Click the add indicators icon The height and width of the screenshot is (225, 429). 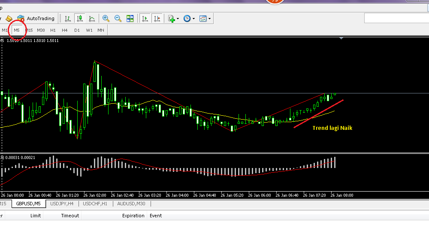coord(172,18)
